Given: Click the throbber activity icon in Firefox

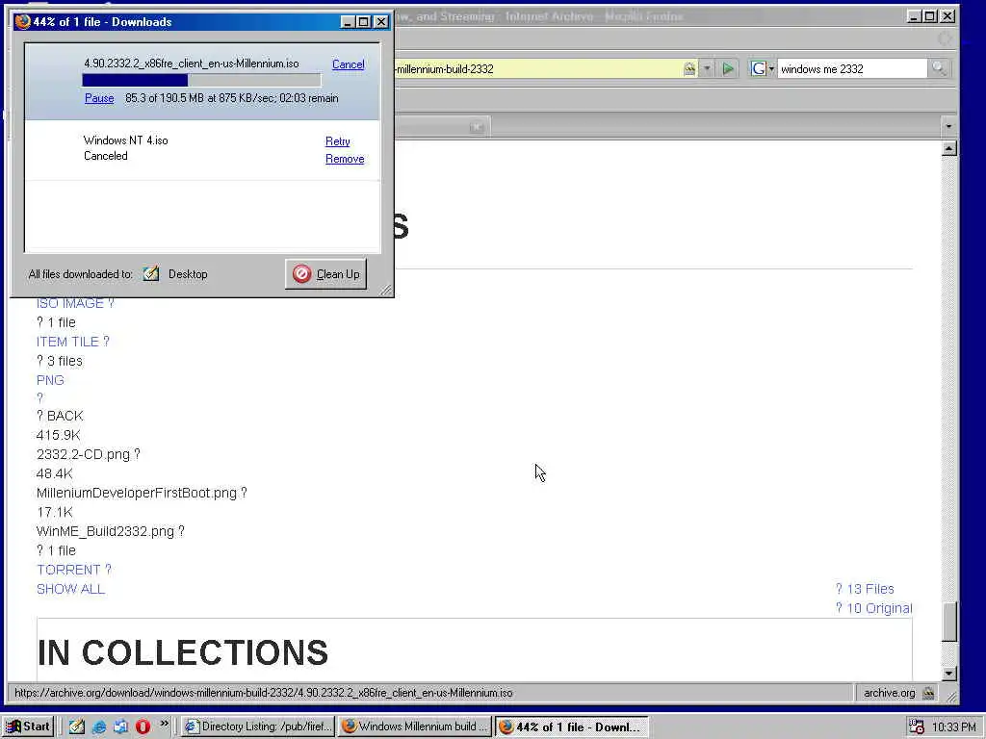Looking at the screenshot, I should tap(946, 38).
